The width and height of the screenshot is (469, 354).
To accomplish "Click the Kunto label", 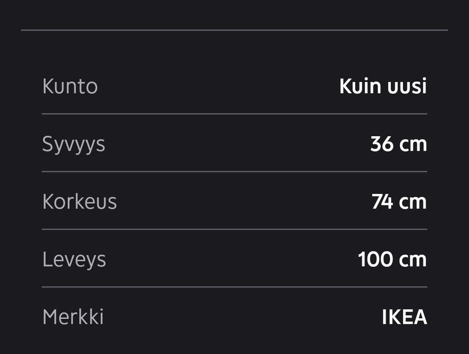I will 70,86.
